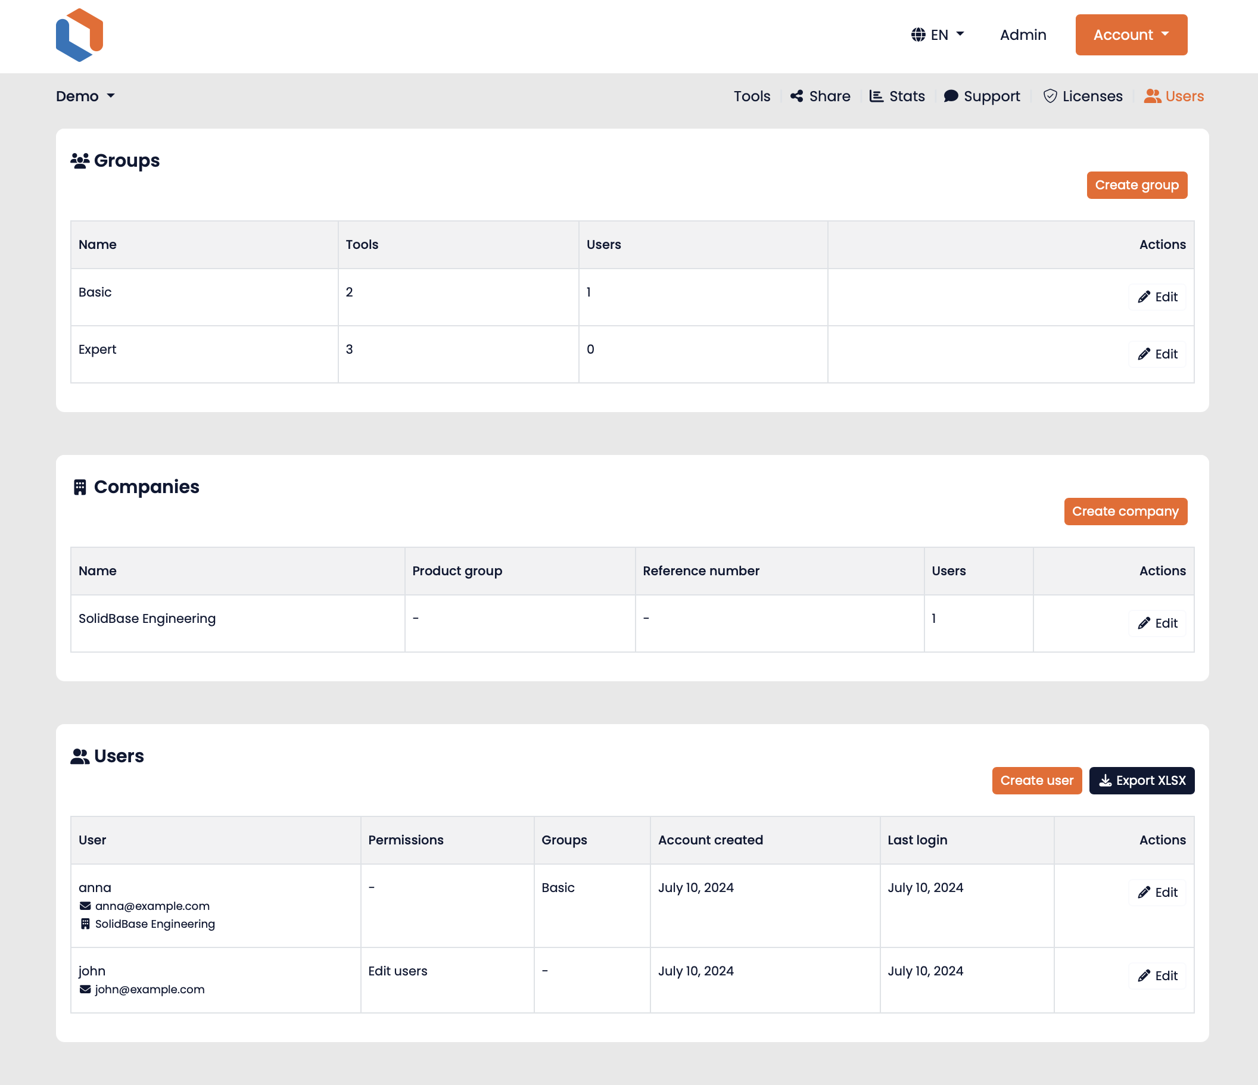Click the anna username text
This screenshot has width=1258, height=1085.
click(x=95, y=888)
